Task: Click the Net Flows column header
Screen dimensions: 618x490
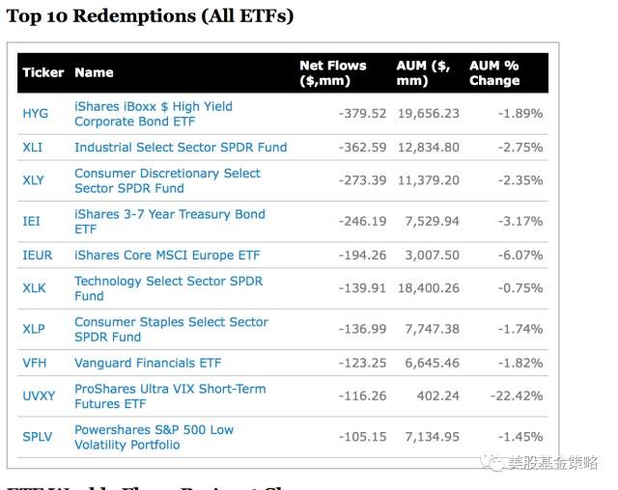Action: point(333,72)
